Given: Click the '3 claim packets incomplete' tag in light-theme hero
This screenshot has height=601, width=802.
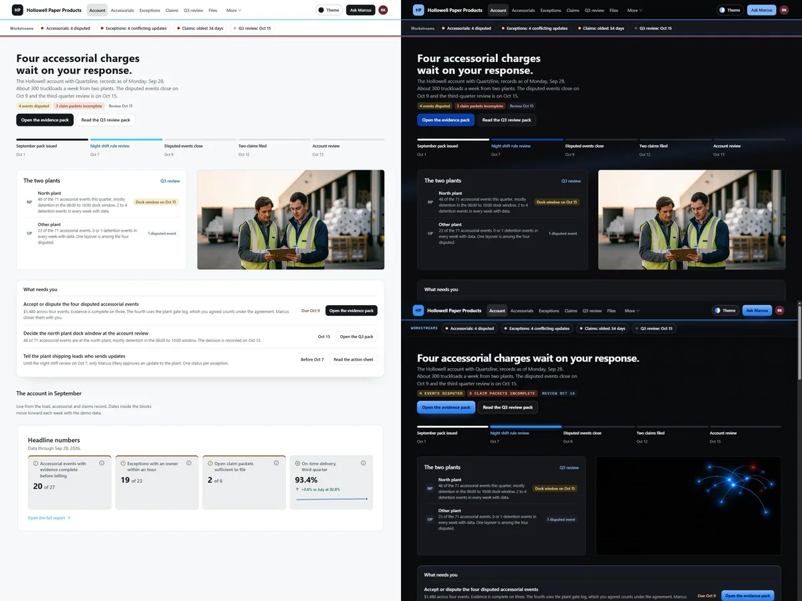Looking at the screenshot, I should [79, 106].
